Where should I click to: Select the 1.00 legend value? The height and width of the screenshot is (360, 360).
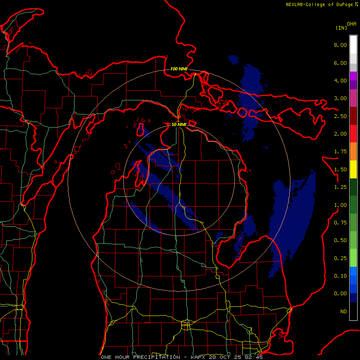click(340, 205)
